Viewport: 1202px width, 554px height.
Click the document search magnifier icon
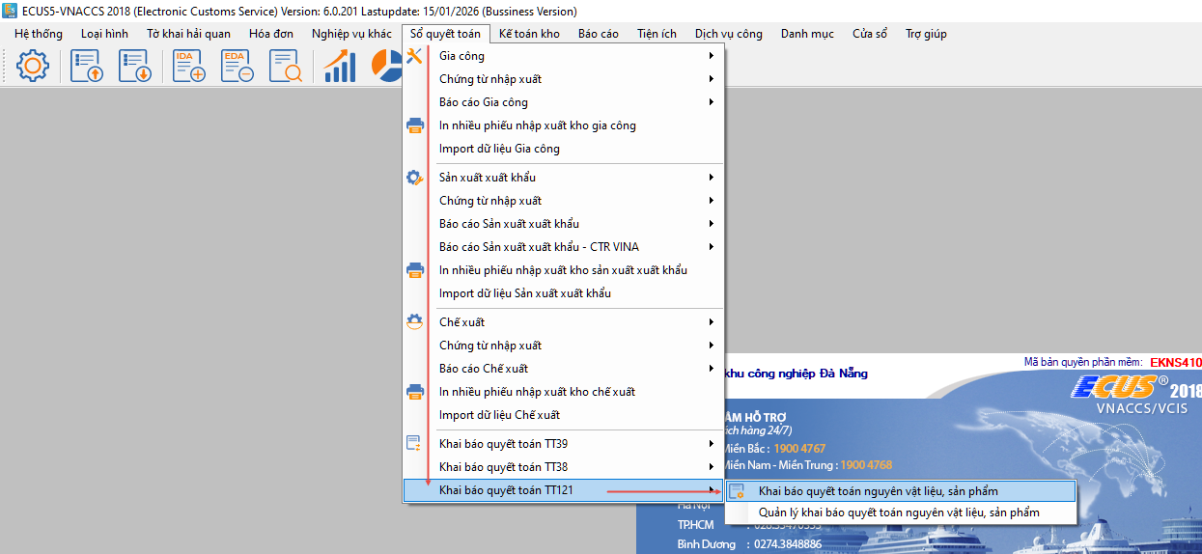click(x=287, y=66)
